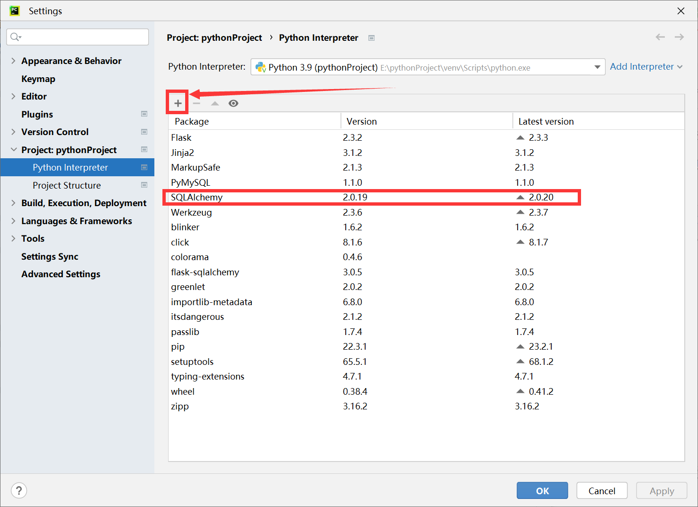Click Project: pythonProject breadcrumb

[x=214, y=37]
